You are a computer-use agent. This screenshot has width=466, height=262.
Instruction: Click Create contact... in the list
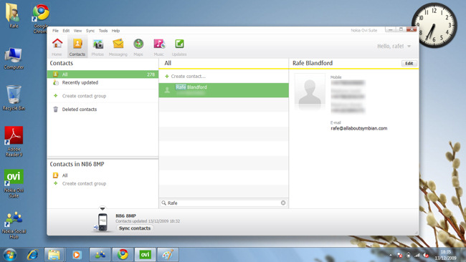pyautogui.click(x=188, y=77)
